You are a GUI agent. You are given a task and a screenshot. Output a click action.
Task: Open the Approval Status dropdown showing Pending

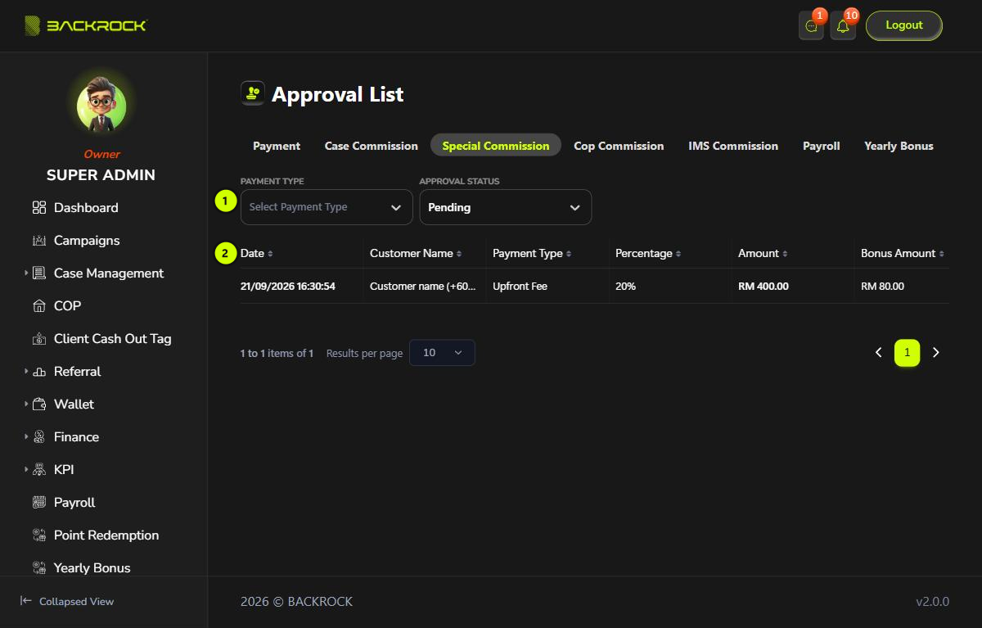[506, 207]
